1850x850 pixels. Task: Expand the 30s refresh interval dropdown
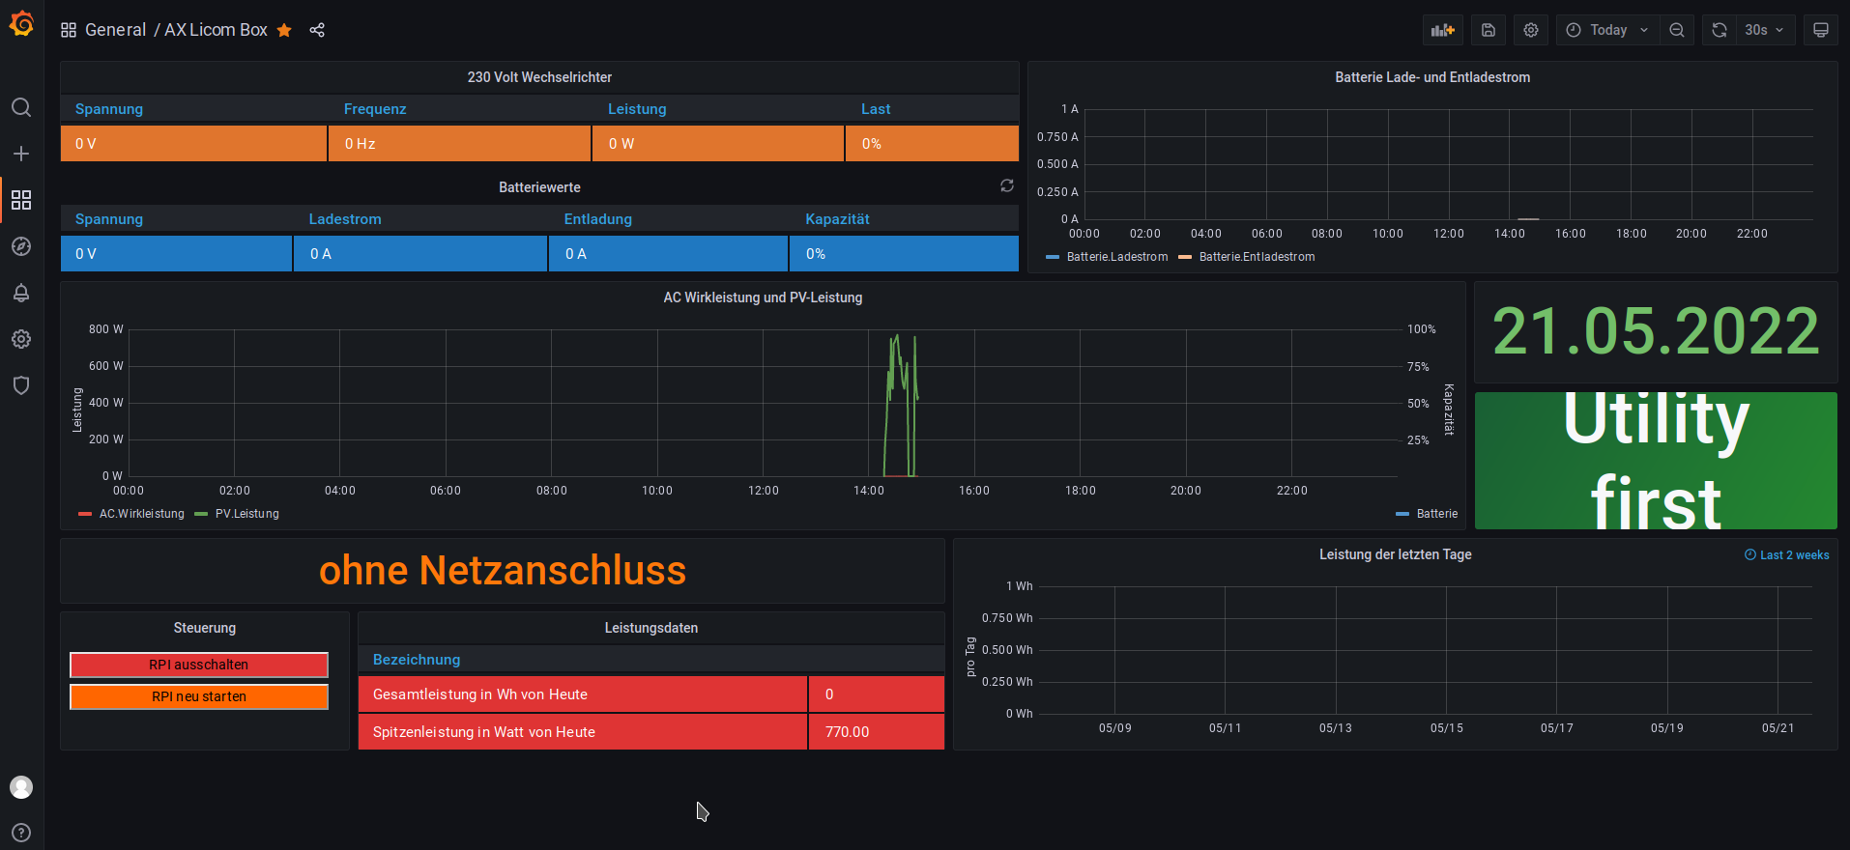point(1764,30)
